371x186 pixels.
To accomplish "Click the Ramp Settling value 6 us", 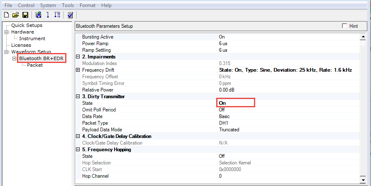I will [223, 50].
